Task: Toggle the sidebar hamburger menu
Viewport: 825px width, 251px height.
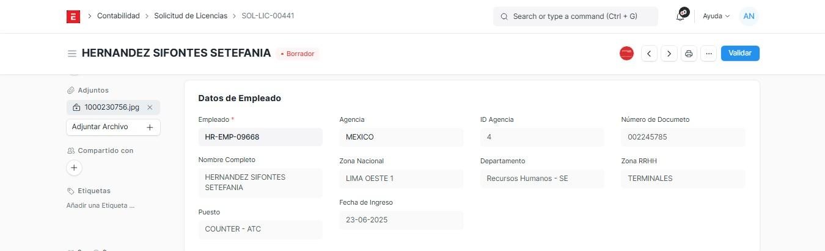Action: pyautogui.click(x=72, y=54)
